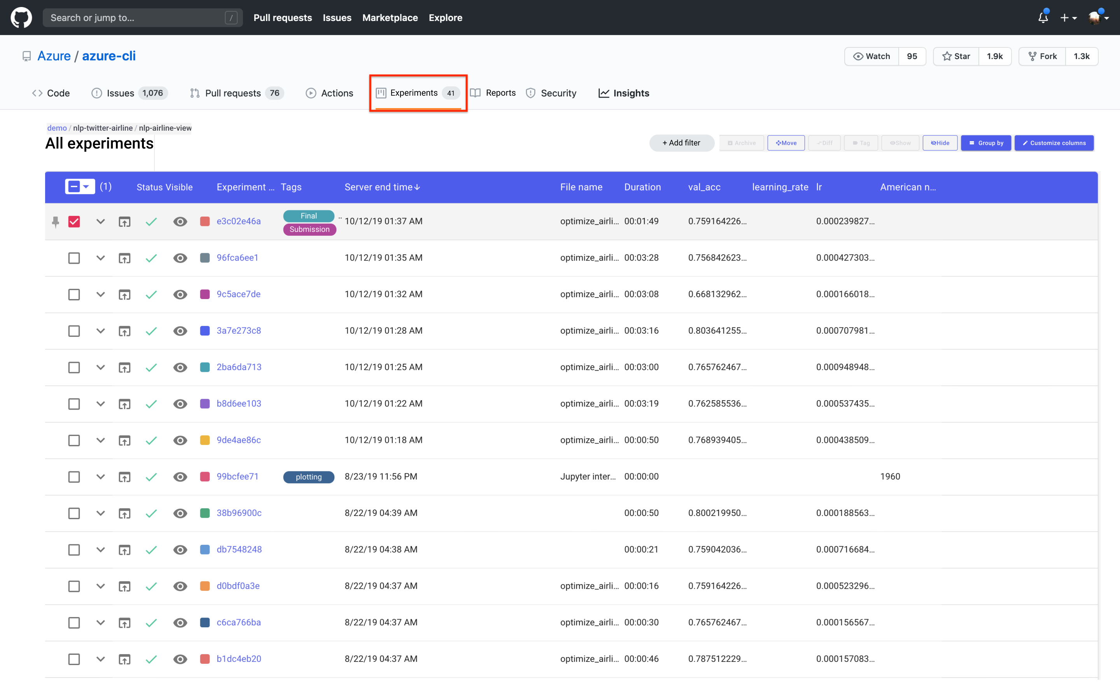The width and height of the screenshot is (1120, 700).
Task: Click the status checkmark on the 3a7e273c8 row
Action: coord(151,331)
